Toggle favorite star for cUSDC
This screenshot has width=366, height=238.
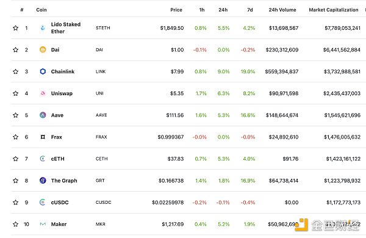16,202
